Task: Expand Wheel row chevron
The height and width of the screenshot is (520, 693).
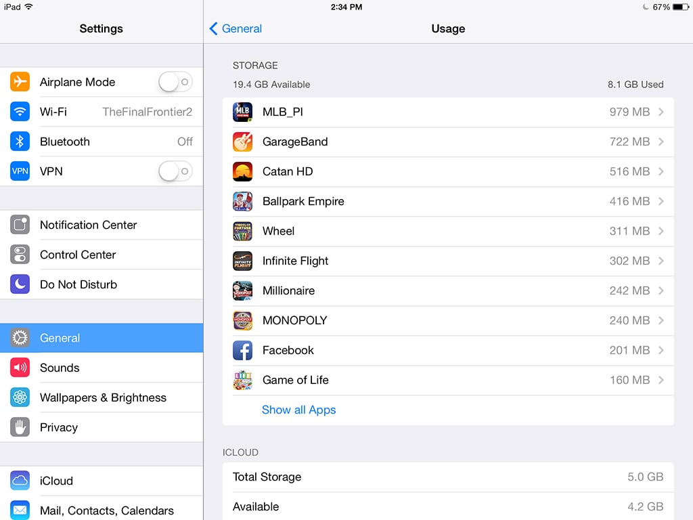Action: (661, 231)
